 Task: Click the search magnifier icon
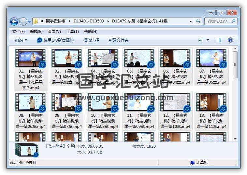pyautogui.click(x=233, y=21)
